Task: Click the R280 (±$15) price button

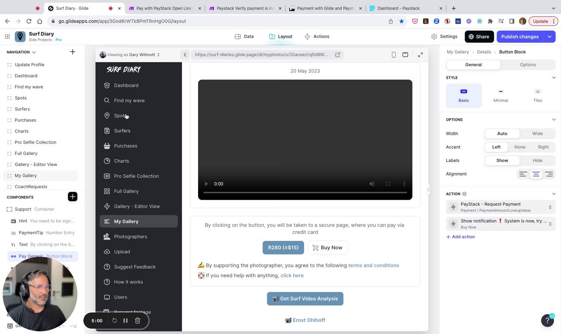Action: [x=283, y=247]
